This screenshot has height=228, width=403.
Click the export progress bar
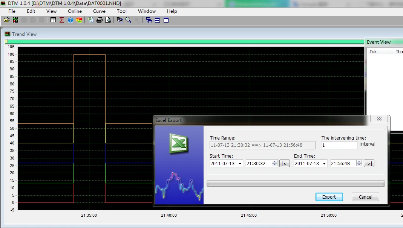point(296,183)
